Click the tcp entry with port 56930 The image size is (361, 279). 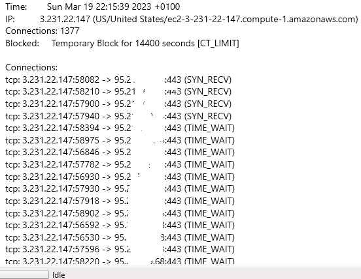point(120,177)
